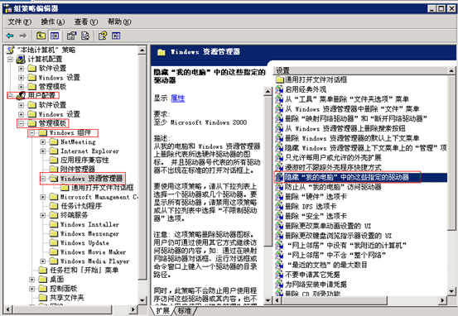458x316 pixels.
Task: Expand the 控制面板 tree node
Action: point(31,289)
